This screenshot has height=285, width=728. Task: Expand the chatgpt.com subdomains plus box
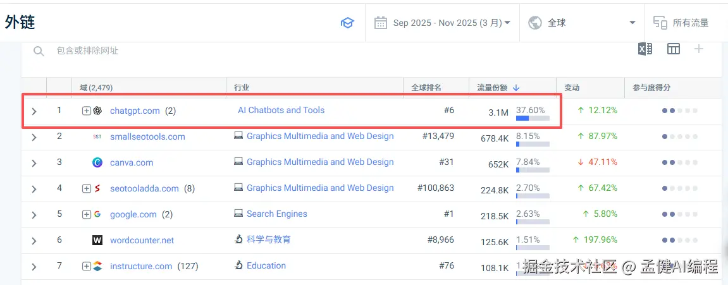(87, 111)
